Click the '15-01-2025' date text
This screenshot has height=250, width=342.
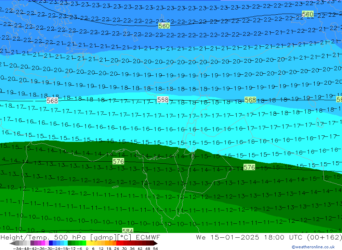[235, 237]
